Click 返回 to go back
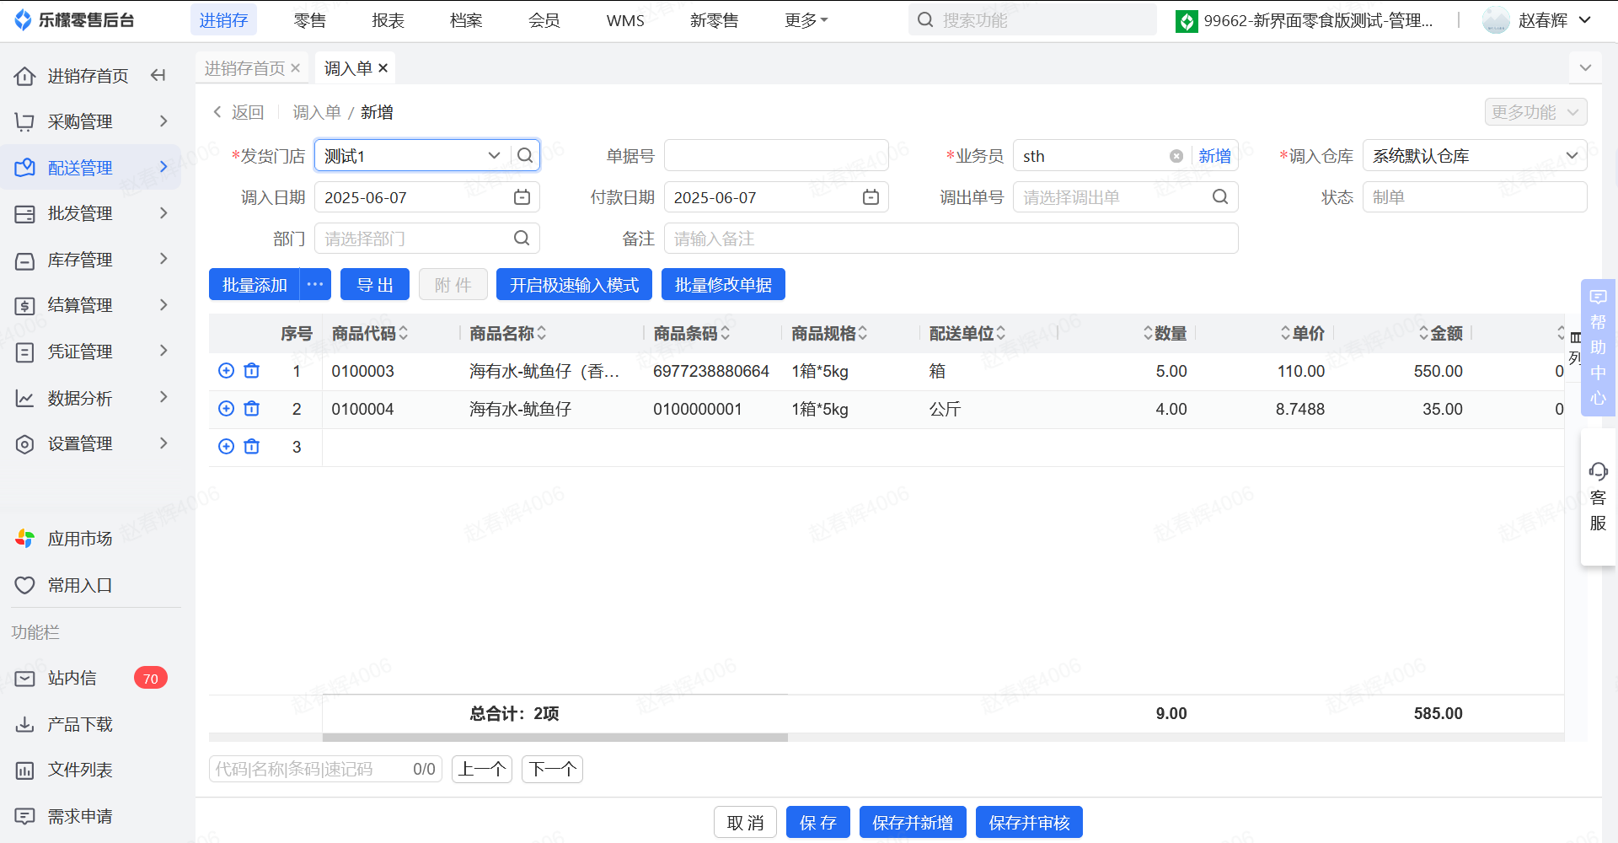 point(238,112)
